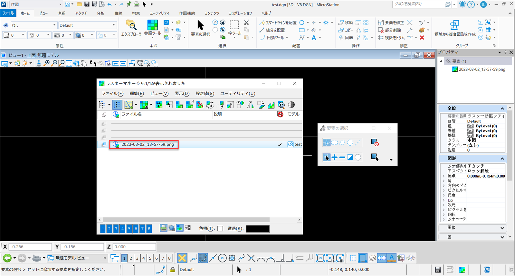Toggle view 3 in the bottom view group bar

click(137, 258)
